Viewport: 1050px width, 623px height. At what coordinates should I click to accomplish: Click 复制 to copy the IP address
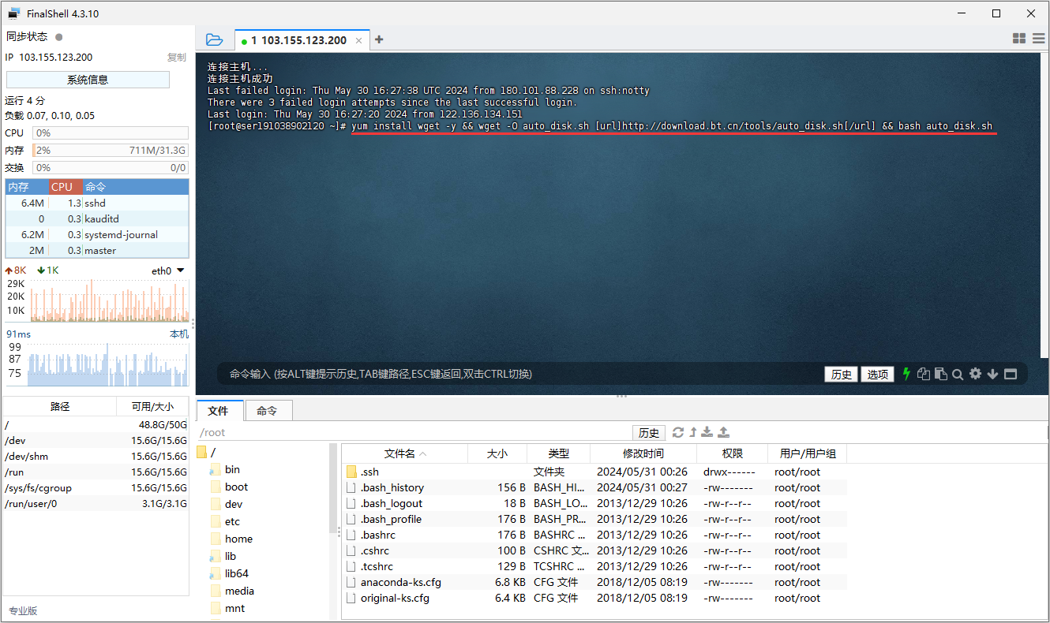(176, 58)
